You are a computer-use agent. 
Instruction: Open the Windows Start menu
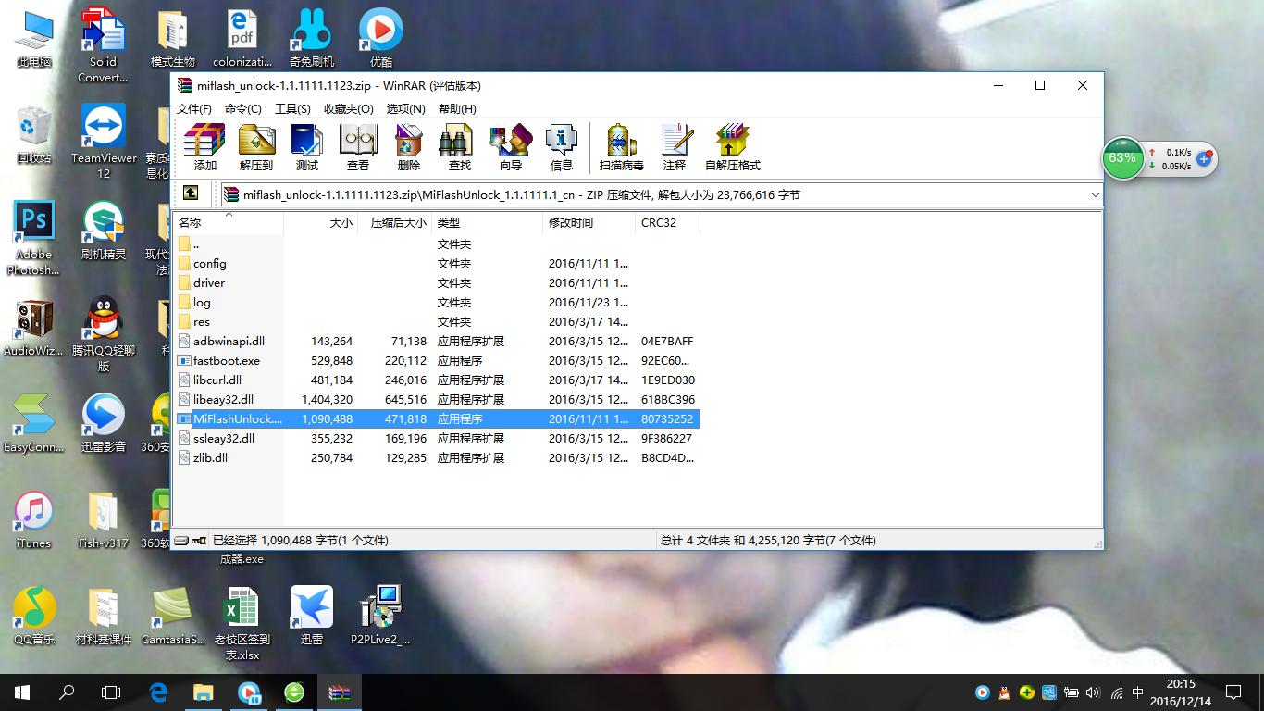pos(22,692)
